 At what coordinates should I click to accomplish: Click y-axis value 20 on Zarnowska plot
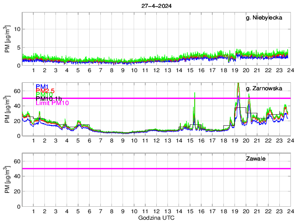pyautogui.click(x=17, y=121)
